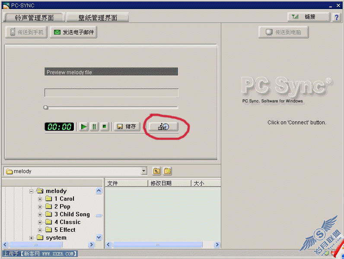Open the 壁纸管理界面 tab
Image resolution: width=344 pixels, height=259 pixels.
click(x=97, y=17)
